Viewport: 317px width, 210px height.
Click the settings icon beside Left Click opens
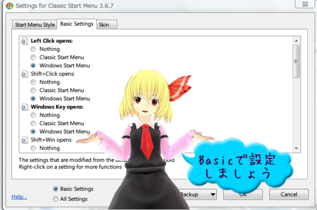click(24, 41)
